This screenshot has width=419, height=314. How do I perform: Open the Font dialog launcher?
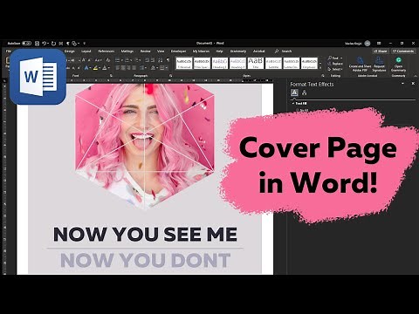(x=111, y=76)
